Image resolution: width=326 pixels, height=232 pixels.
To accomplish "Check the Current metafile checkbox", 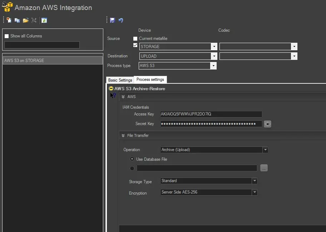I will tap(135, 38).
